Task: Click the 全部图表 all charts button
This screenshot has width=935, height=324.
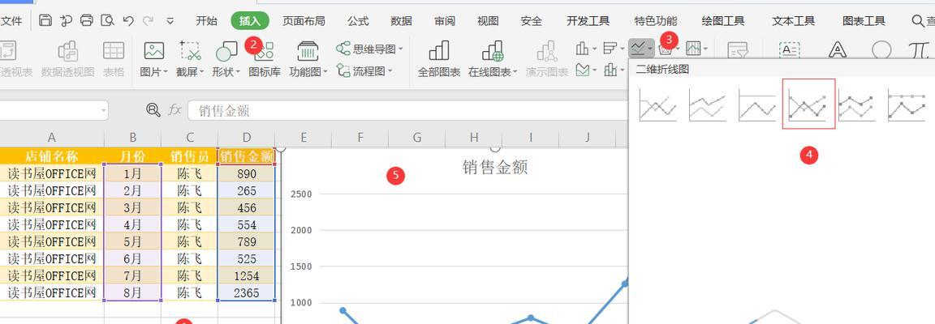Action: 439,60
